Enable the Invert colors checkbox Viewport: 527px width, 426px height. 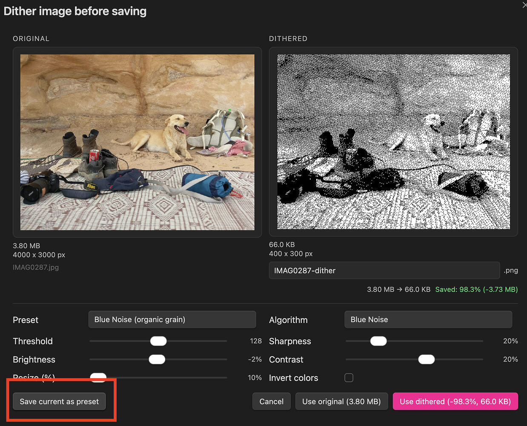[349, 378]
